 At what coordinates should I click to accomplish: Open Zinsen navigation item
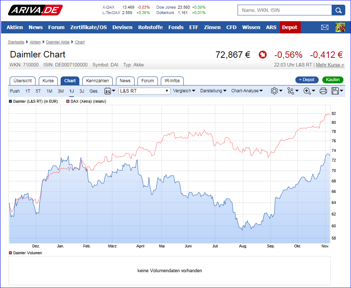point(212,27)
